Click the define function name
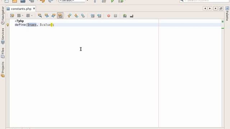Viewport: 230px width, 129px height. [x=20, y=25]
